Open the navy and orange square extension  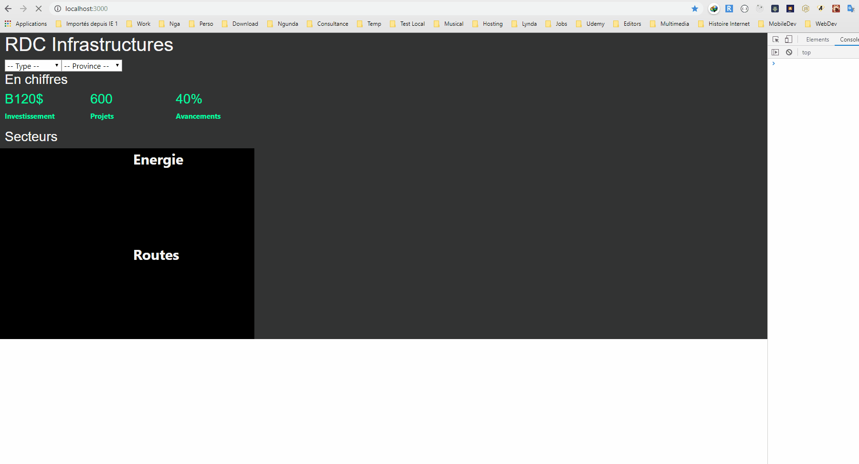coord(790,9)
